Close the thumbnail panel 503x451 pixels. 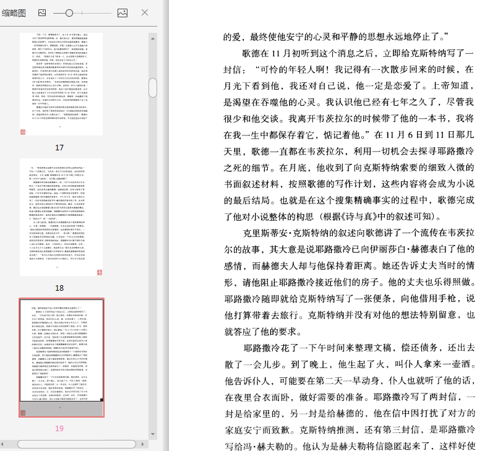pos(145,12)
